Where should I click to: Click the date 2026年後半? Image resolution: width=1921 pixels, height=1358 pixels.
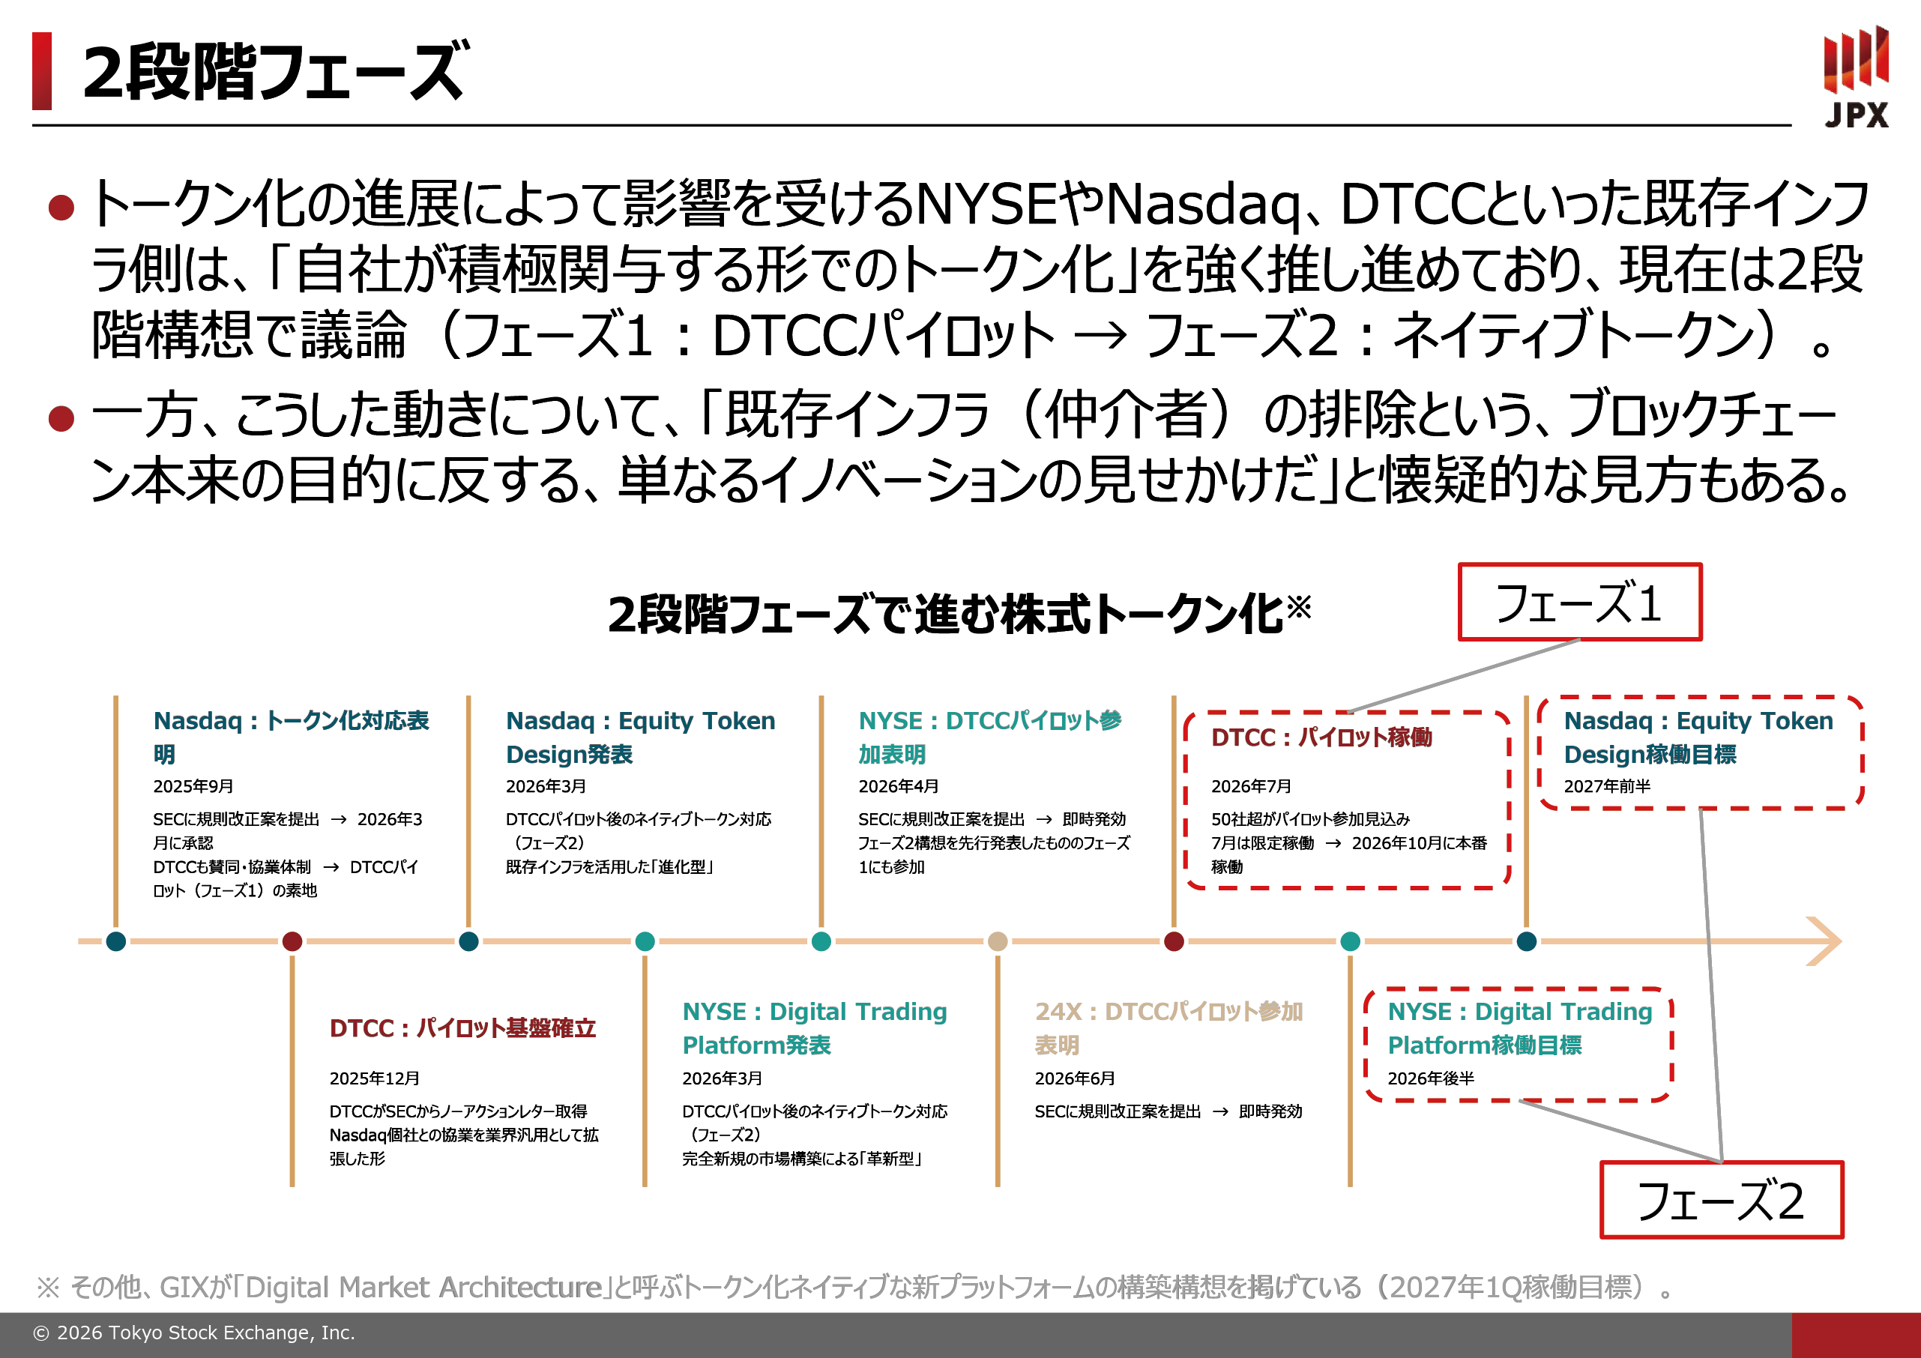[1431, 1078]
